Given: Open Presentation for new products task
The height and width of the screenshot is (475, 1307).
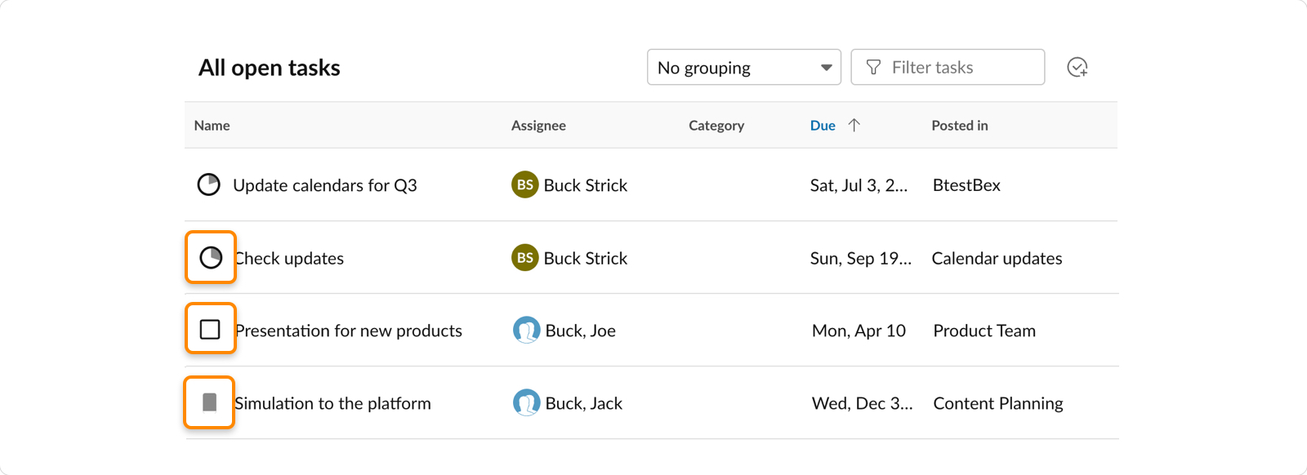Looking at the screenshot, I should pos(349,331).
